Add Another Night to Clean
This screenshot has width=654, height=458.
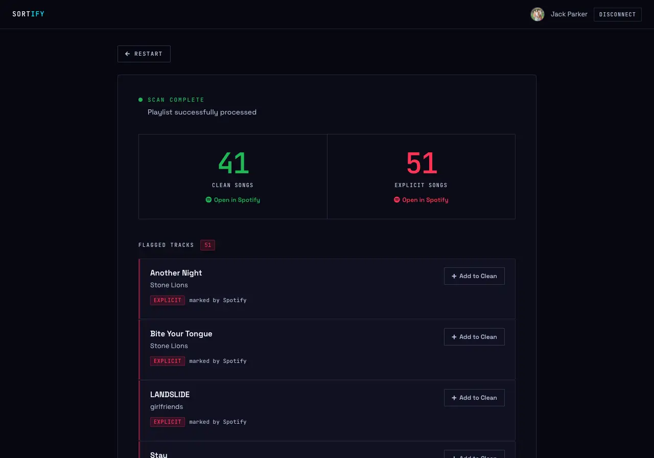pos(474,276)
